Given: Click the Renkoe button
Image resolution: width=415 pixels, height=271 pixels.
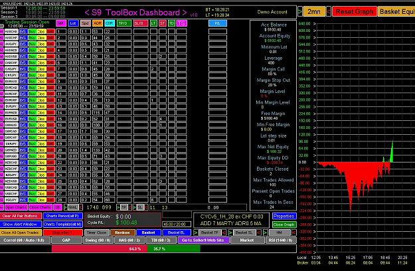Looking at the screenshot, I should (x=122, y=232).
